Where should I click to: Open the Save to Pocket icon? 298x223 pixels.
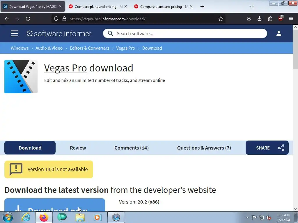[x=249, y=19]
